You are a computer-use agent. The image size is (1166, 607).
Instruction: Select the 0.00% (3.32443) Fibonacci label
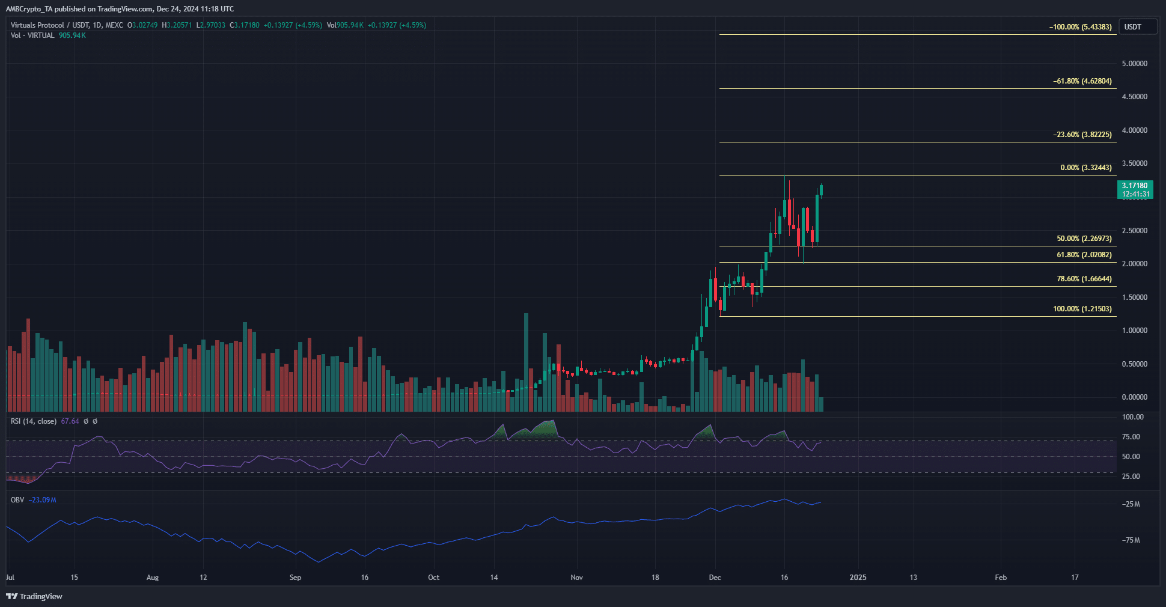1086,168
